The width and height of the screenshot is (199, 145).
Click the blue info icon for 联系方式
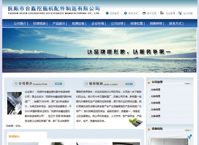coord(125,14)
